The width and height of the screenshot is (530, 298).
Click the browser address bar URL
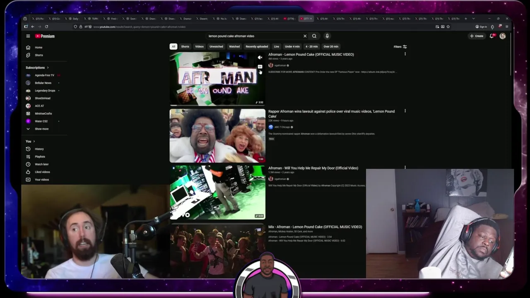[139, 27]
